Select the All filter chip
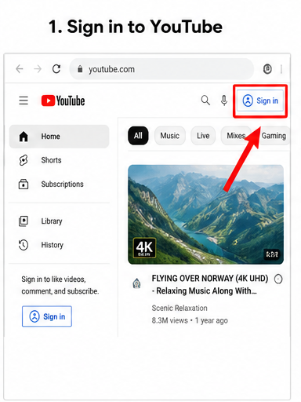The width and height of the screenshot is (301, 402). pos(138,136)
